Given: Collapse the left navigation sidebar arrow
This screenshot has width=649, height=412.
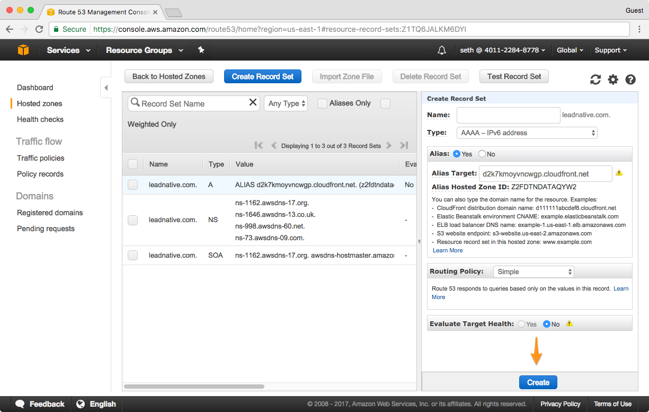Looking at the screenshot, I should (105, 87).
